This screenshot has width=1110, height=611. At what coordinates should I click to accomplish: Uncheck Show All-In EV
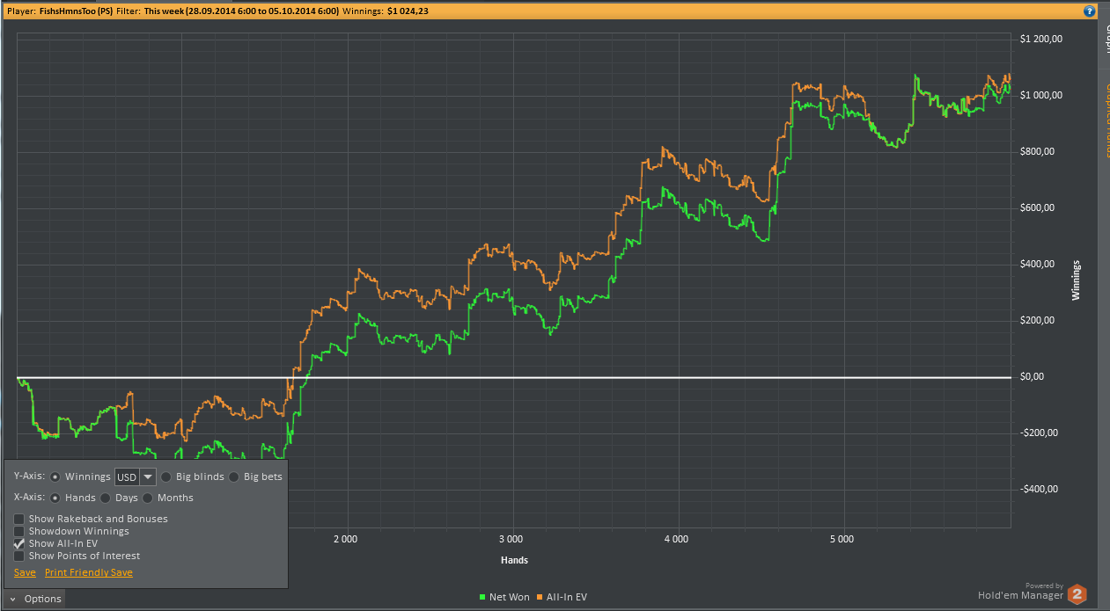(x=19, y=543)
